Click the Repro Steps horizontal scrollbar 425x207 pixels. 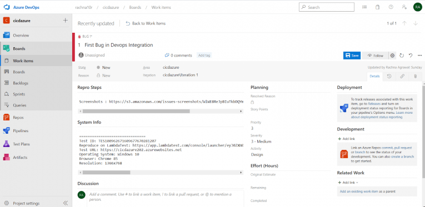(x=136, y=111)
